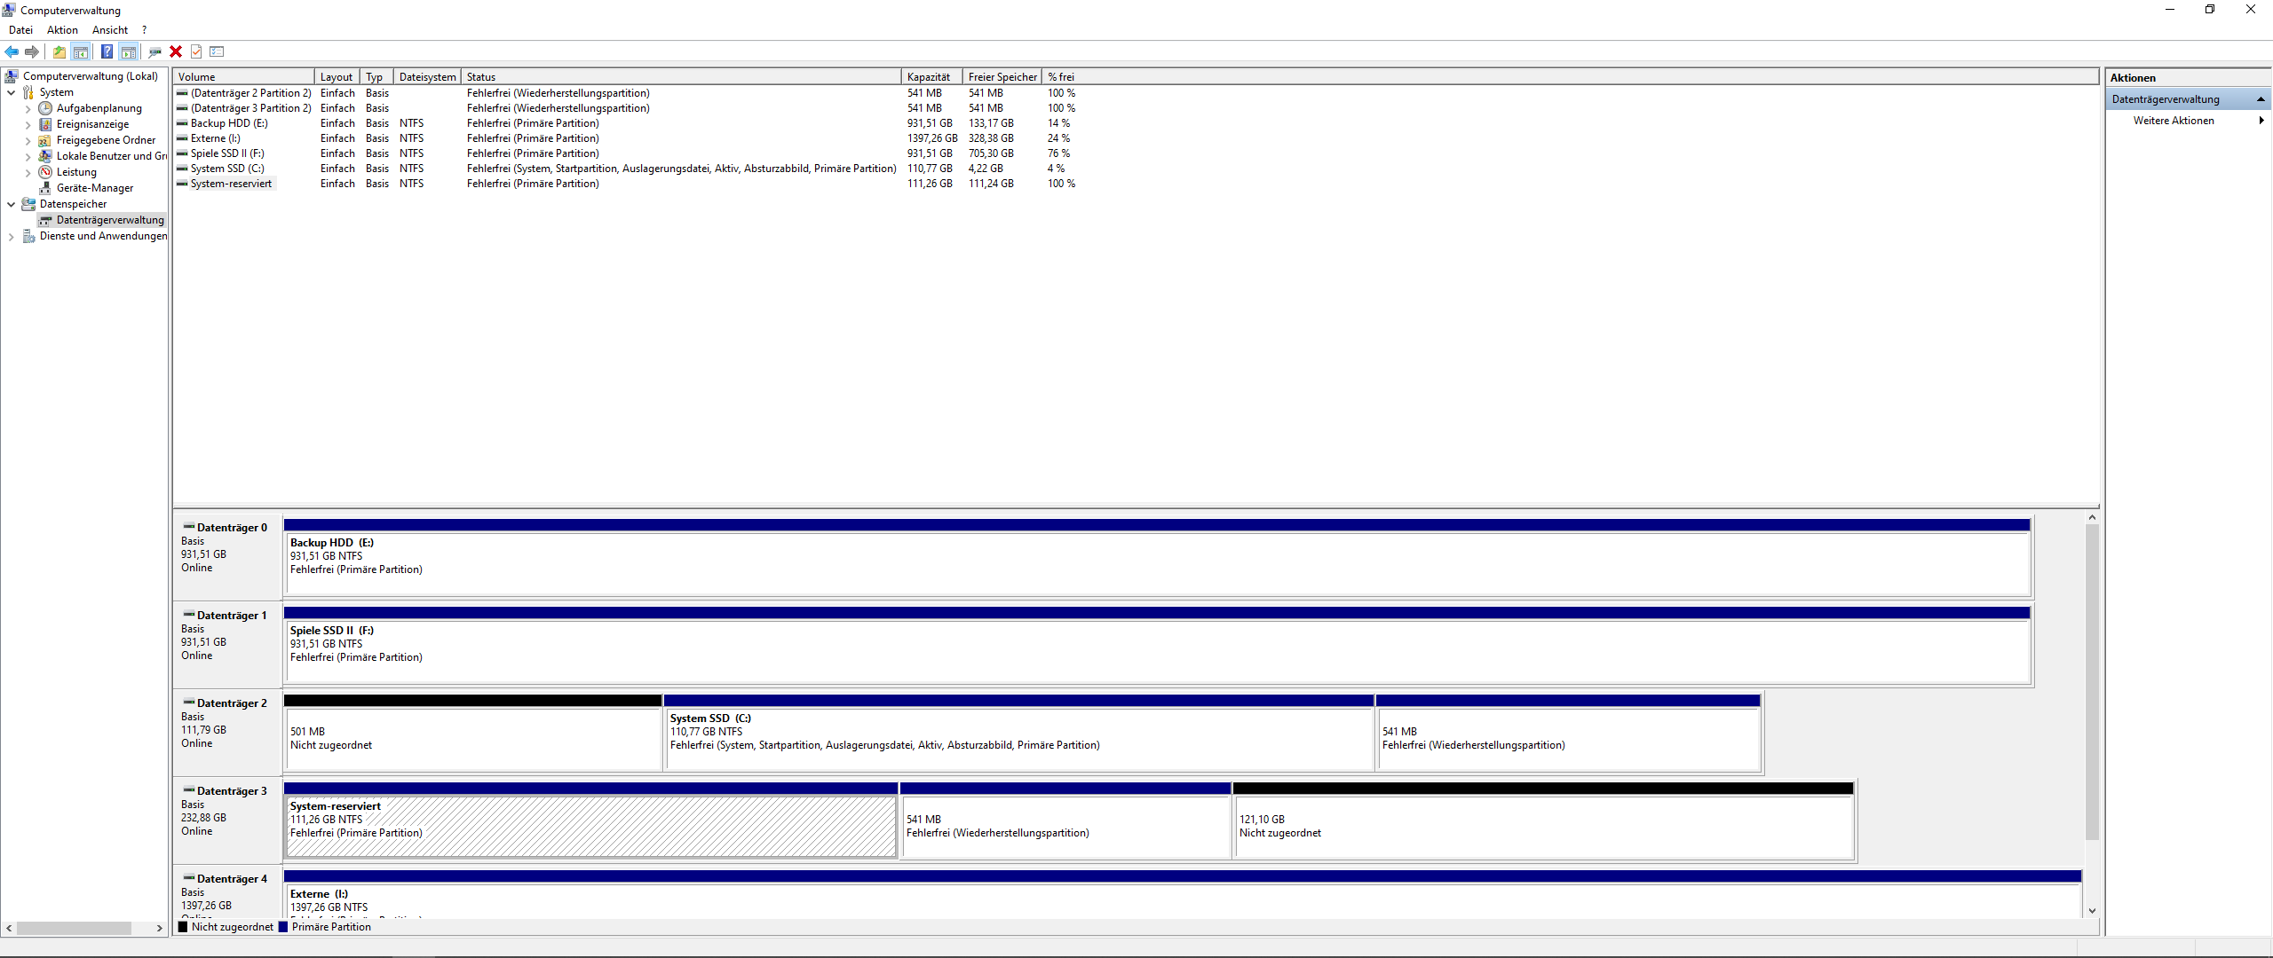Collapse the System tree node

11,92
